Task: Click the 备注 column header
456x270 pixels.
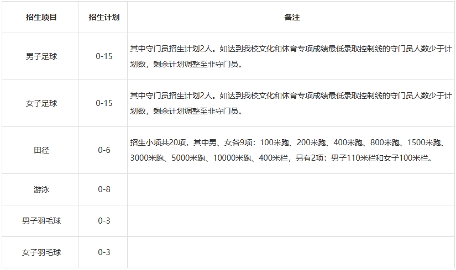Action: 291,17
